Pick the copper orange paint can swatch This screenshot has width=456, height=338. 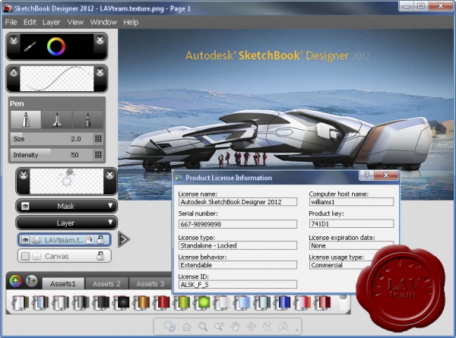141,302
